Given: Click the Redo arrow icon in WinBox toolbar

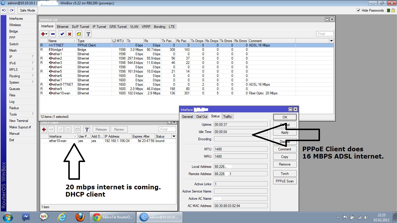Looking at the screenshot, I should tap(11, 10).
